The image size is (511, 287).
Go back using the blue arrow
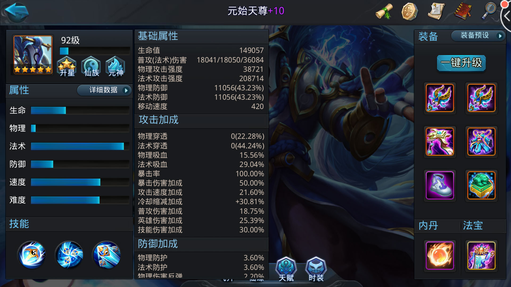coord(17,12)
